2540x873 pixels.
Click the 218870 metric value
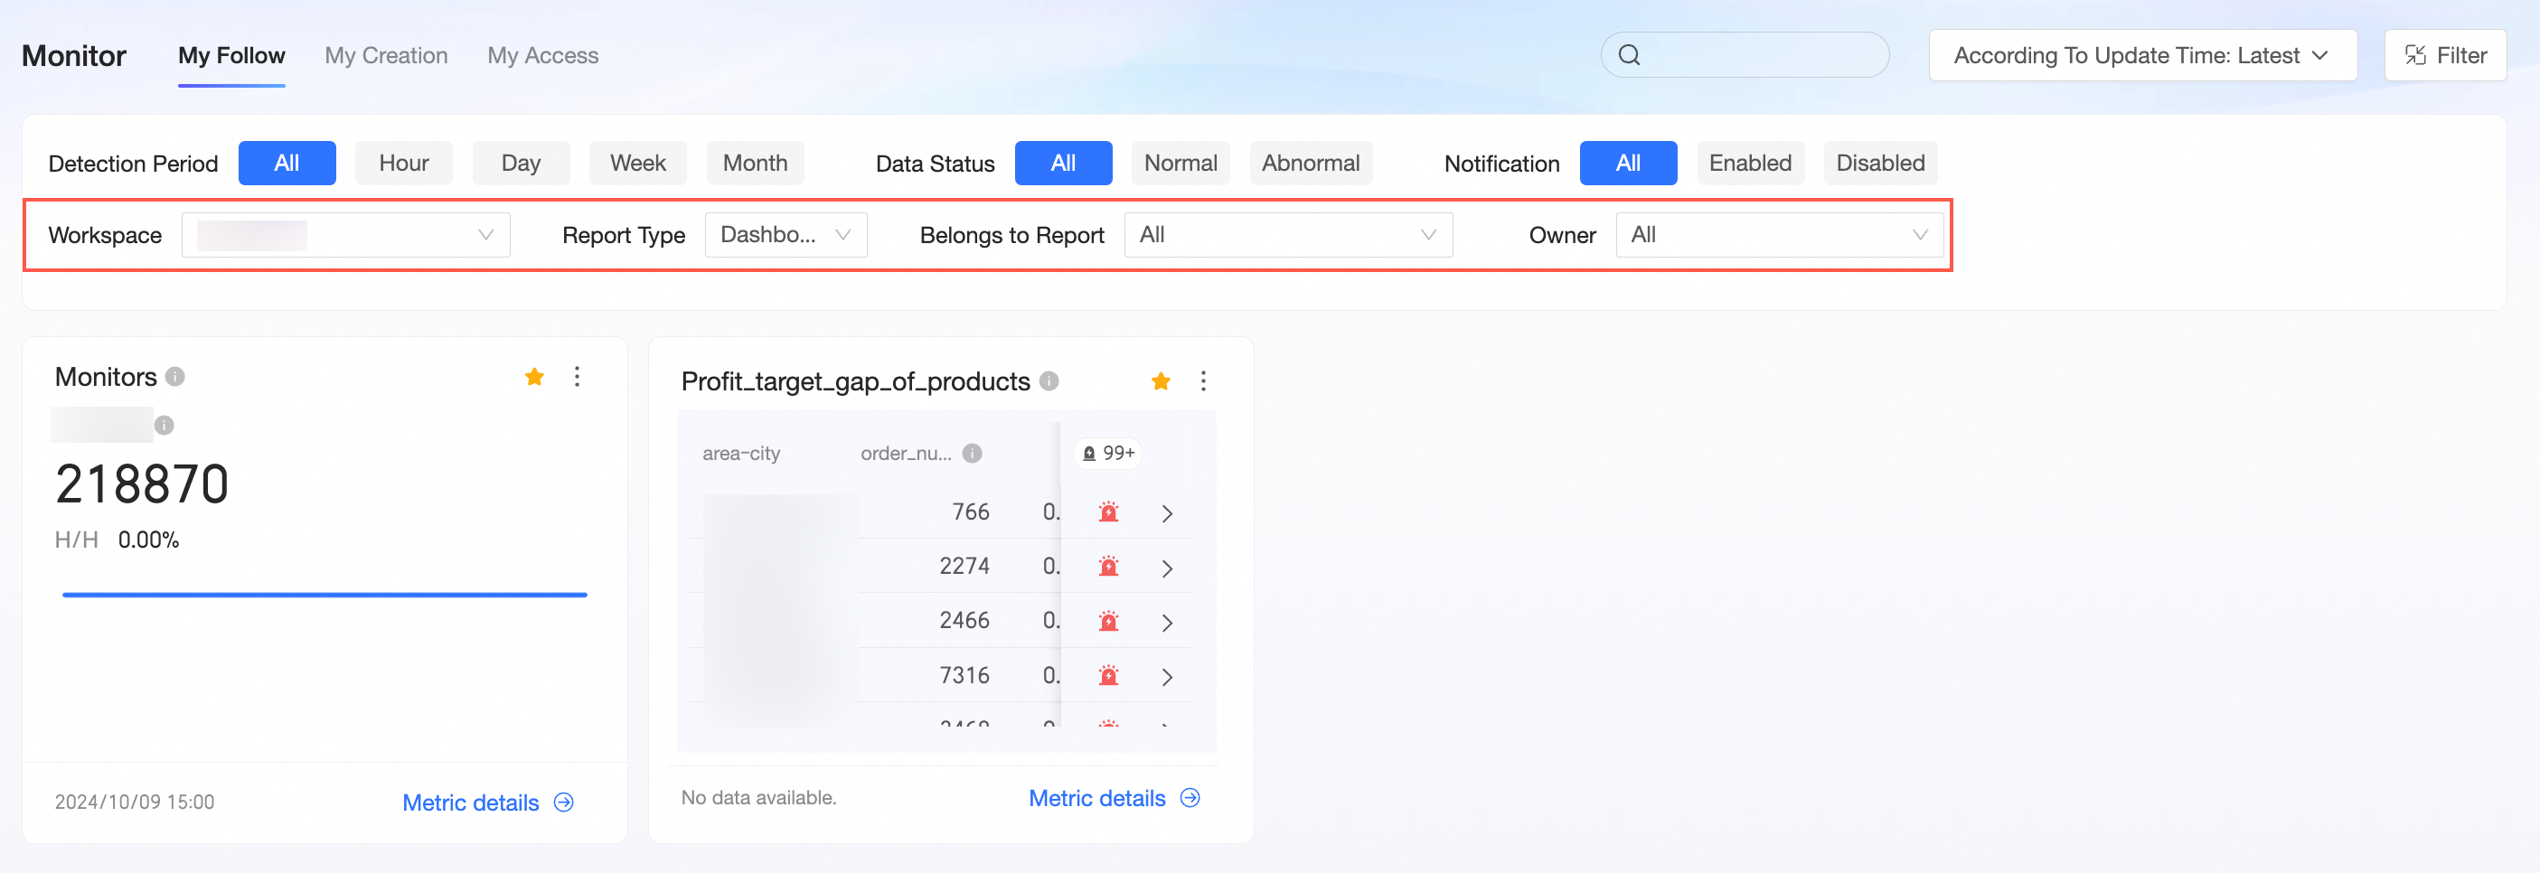coord(142,483)
